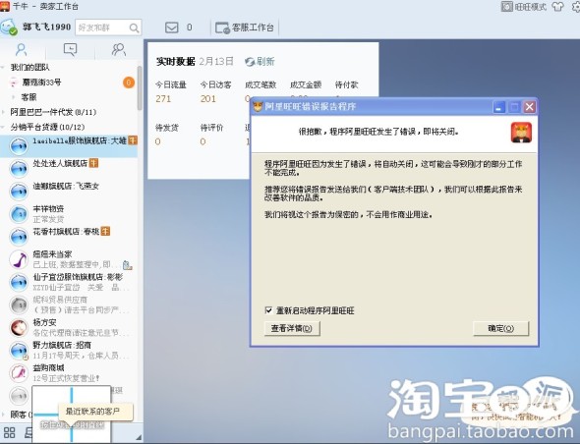Click the contact list scrollbar
Screen dimensions: 580x444
click(x=140, y=88)
